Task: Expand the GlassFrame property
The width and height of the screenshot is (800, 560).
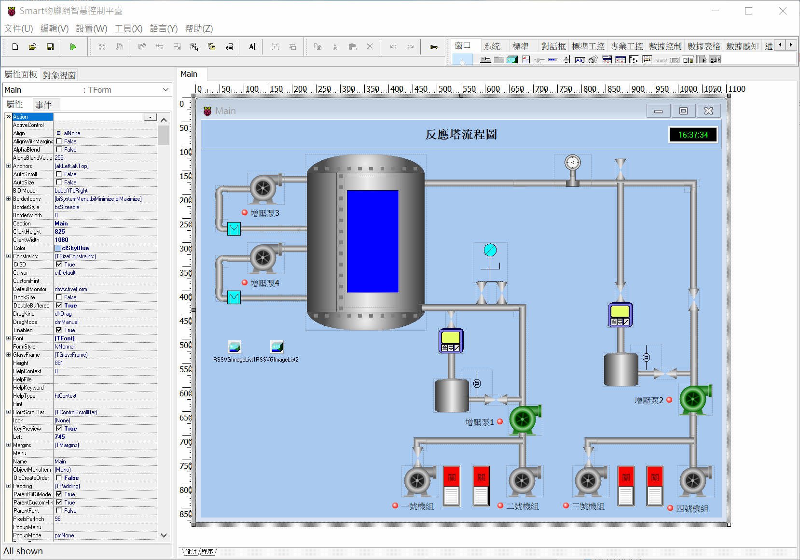Action: pos(8,355)
